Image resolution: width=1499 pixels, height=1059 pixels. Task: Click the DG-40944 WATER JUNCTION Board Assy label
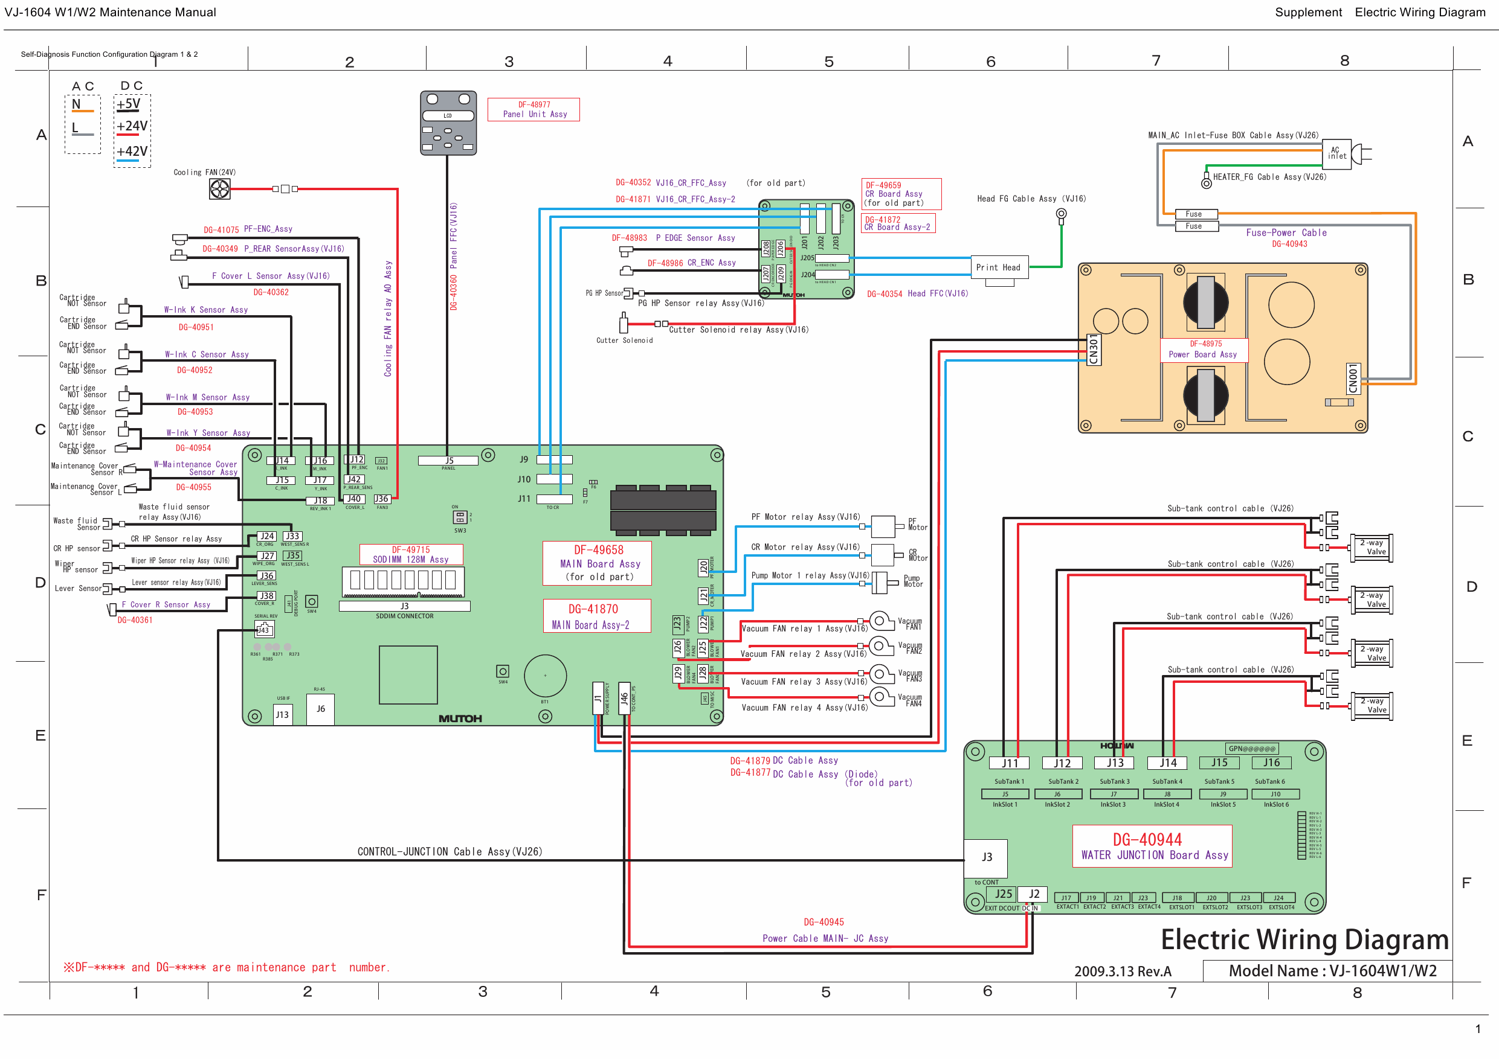1153,846
